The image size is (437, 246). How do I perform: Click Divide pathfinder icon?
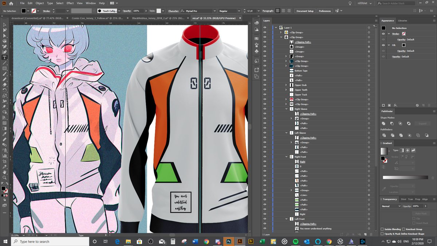384,135
